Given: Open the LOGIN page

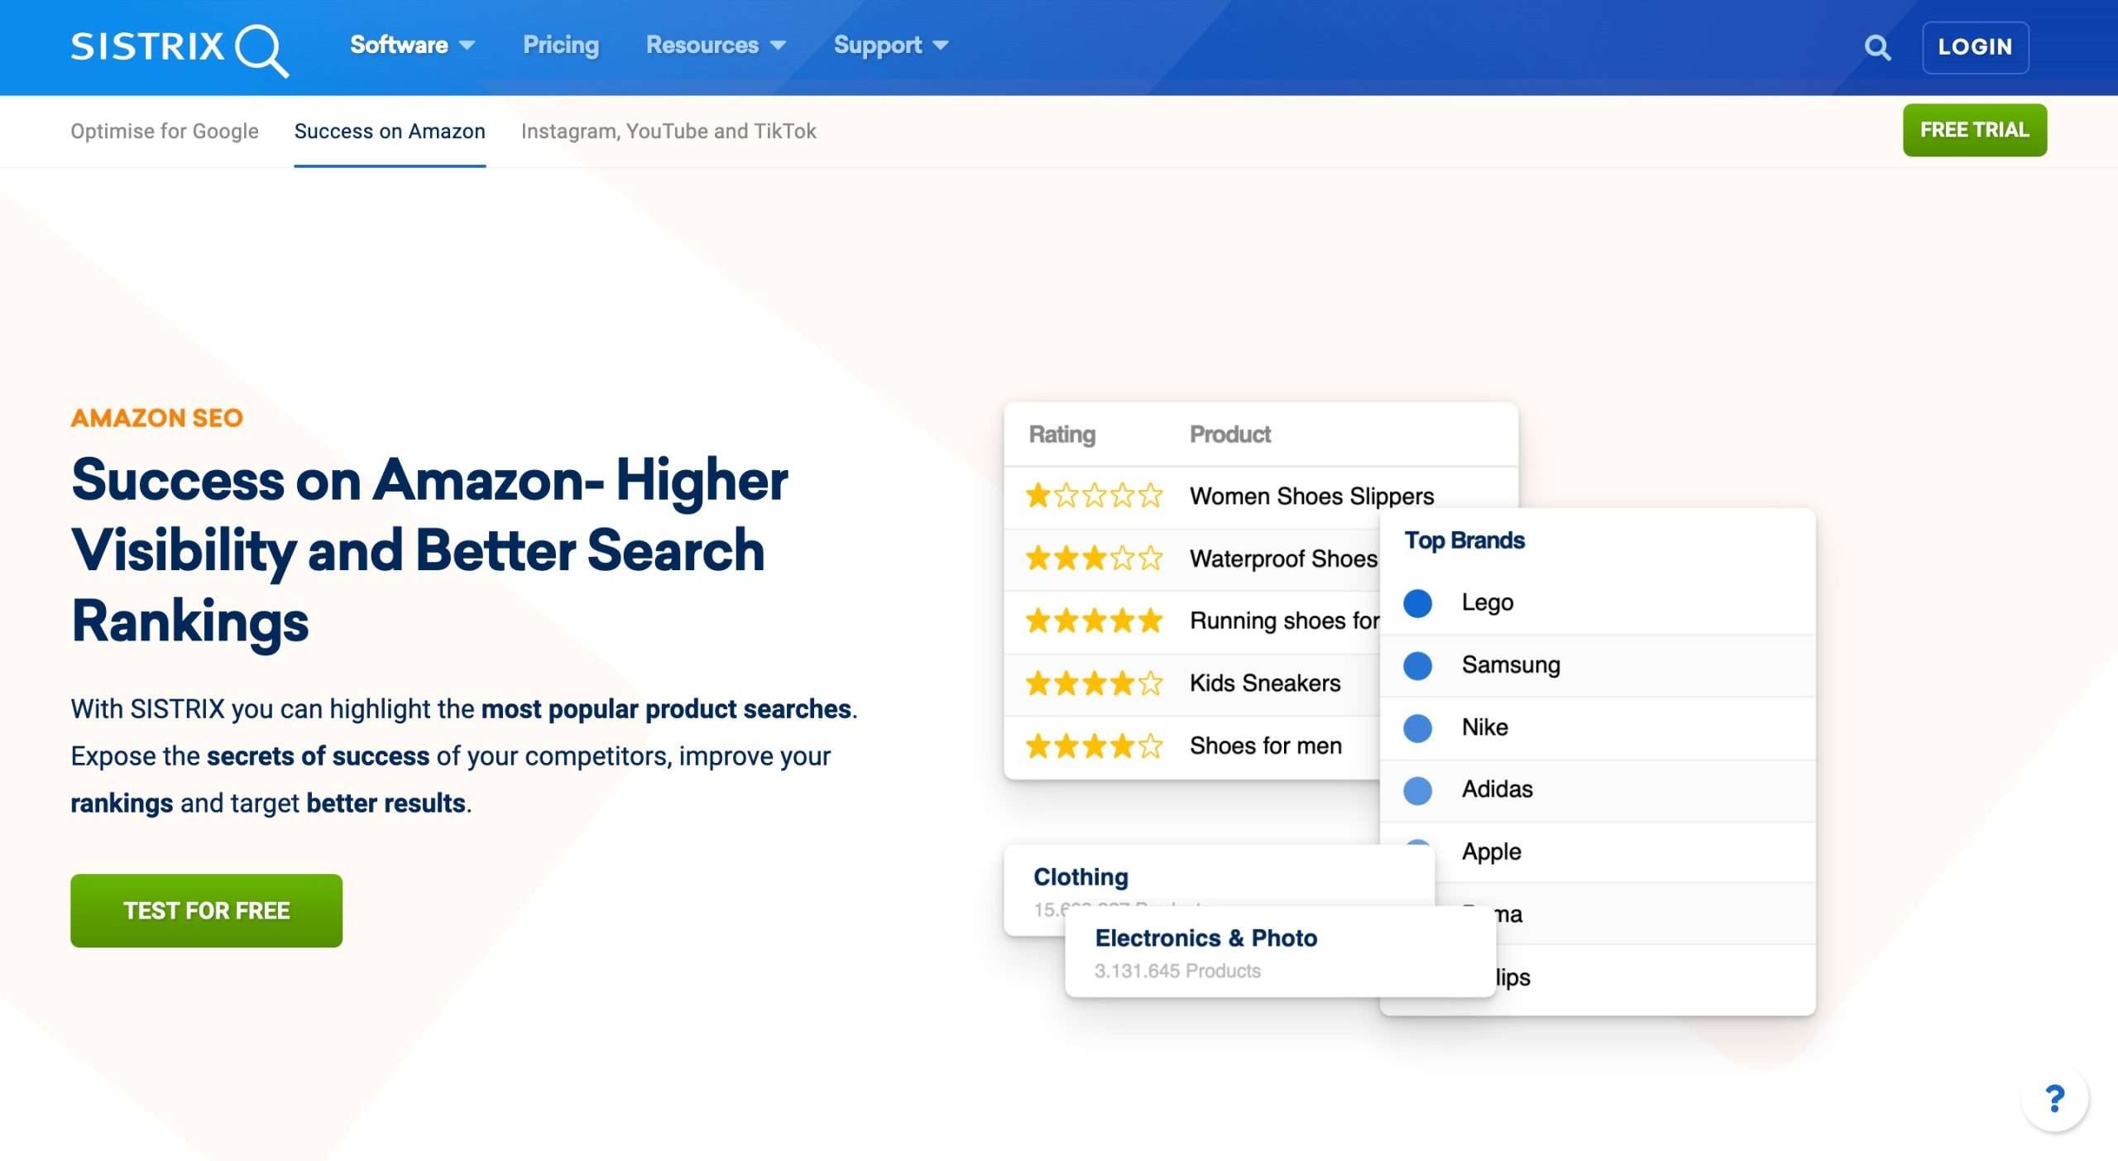Looking at the screenshot, I should [x=1976, y=47].
